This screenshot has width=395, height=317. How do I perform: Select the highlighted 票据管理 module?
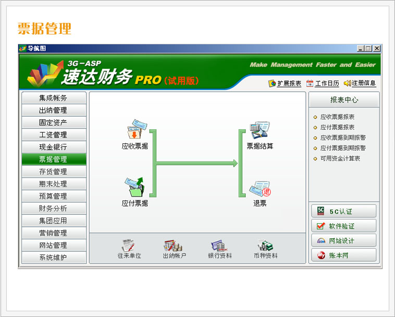pyautogui.click(x=54, y=159)
